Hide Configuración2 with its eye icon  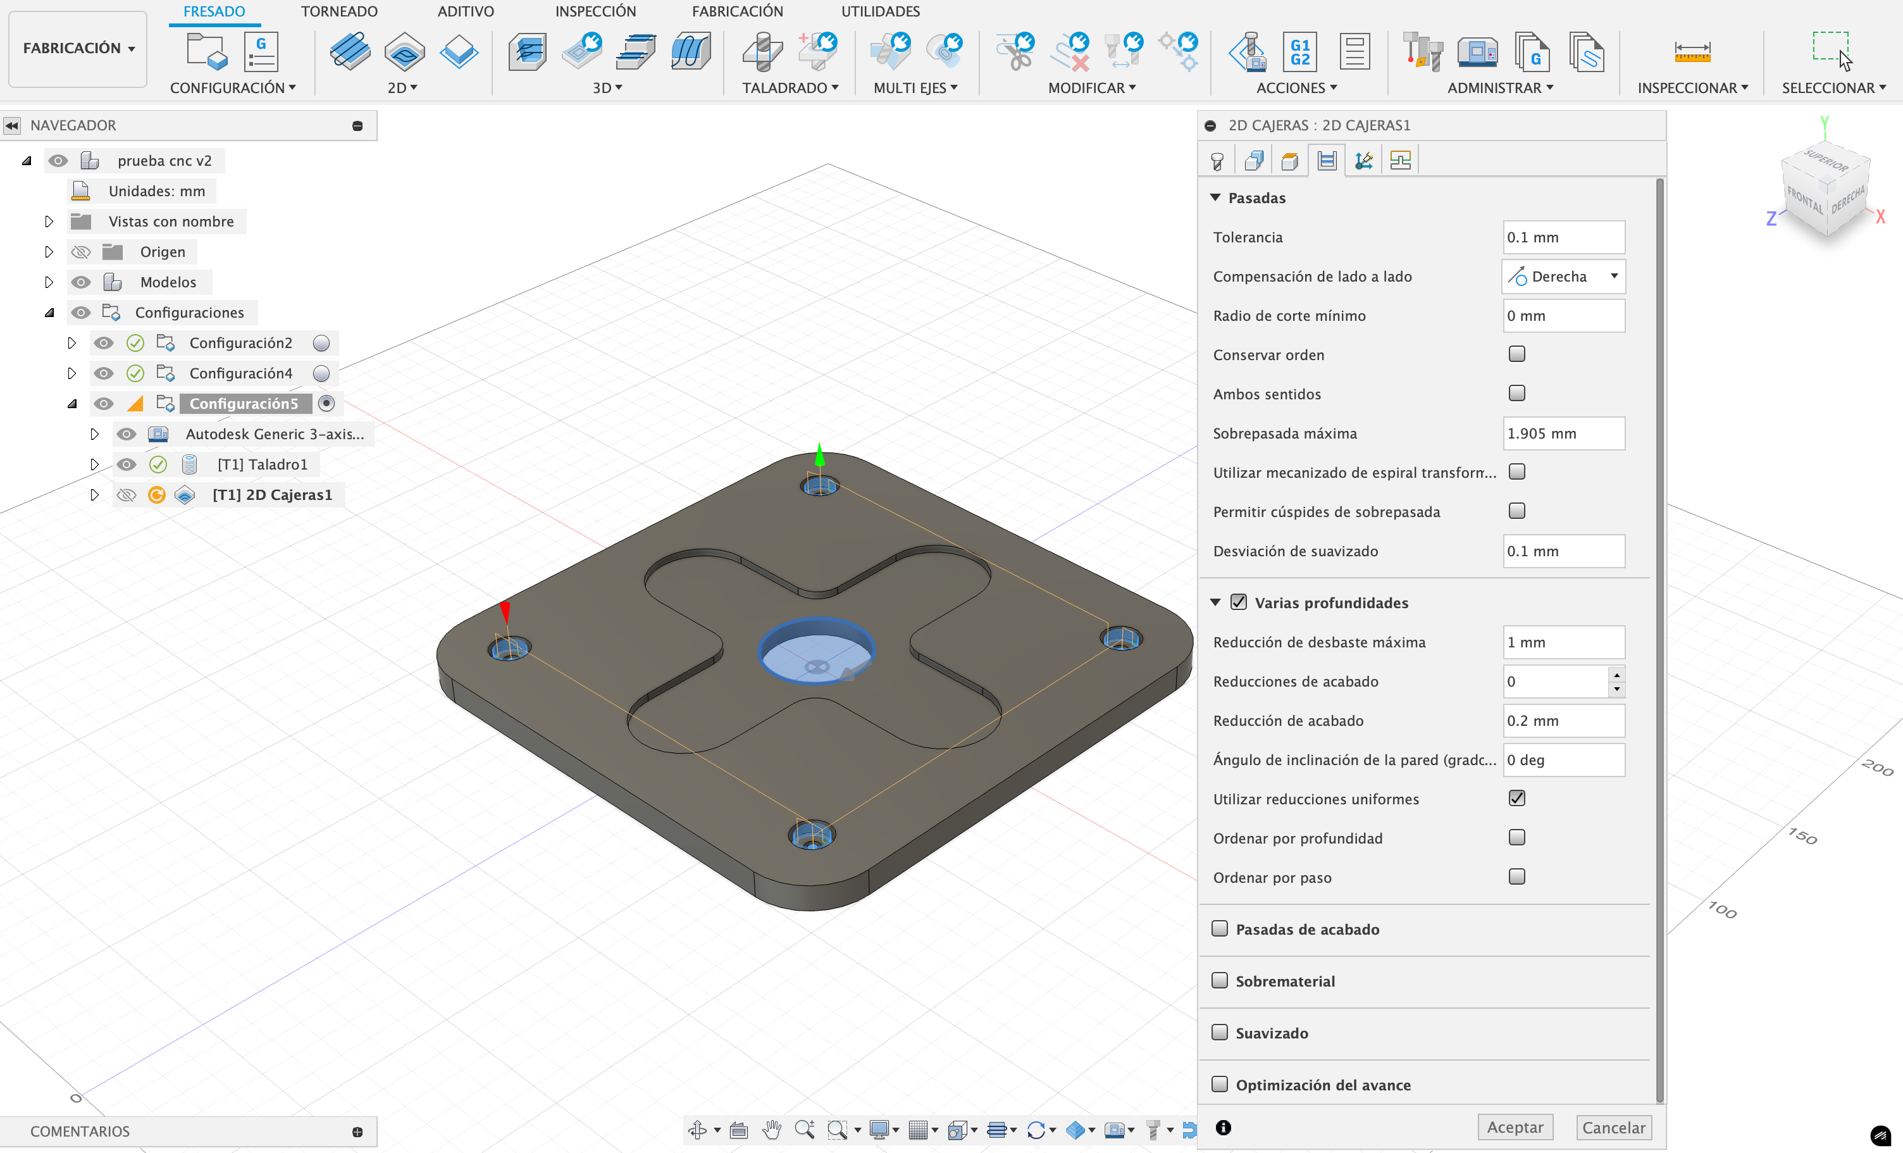pos(104,343)
